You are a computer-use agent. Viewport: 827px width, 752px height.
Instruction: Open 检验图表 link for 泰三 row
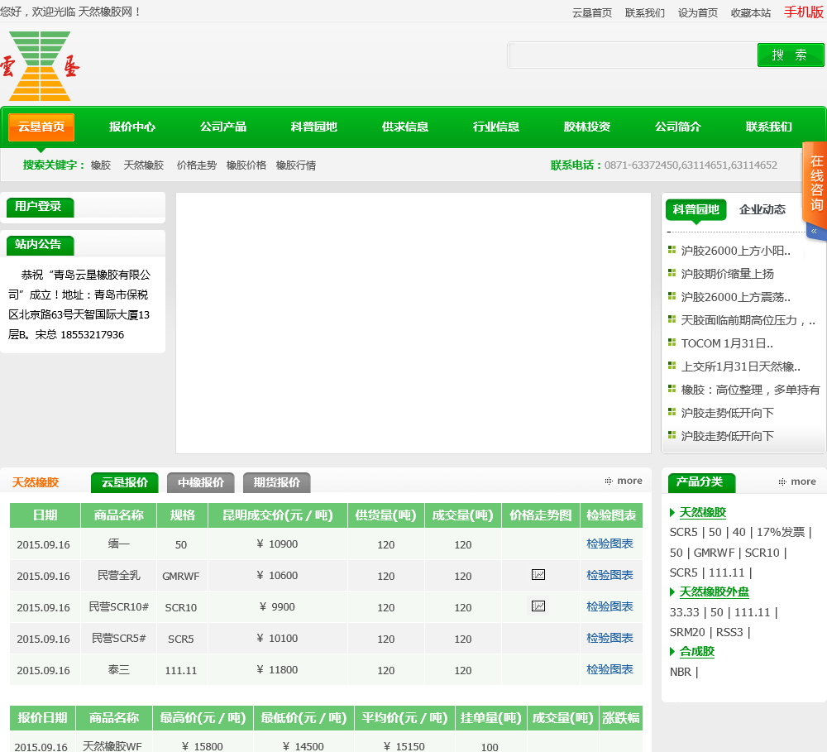pyautogui.click(x=609, y=669)
